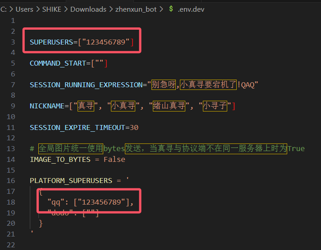
Task: Expand the Downloads breadcrumb folder
Action: coord(88,9)
